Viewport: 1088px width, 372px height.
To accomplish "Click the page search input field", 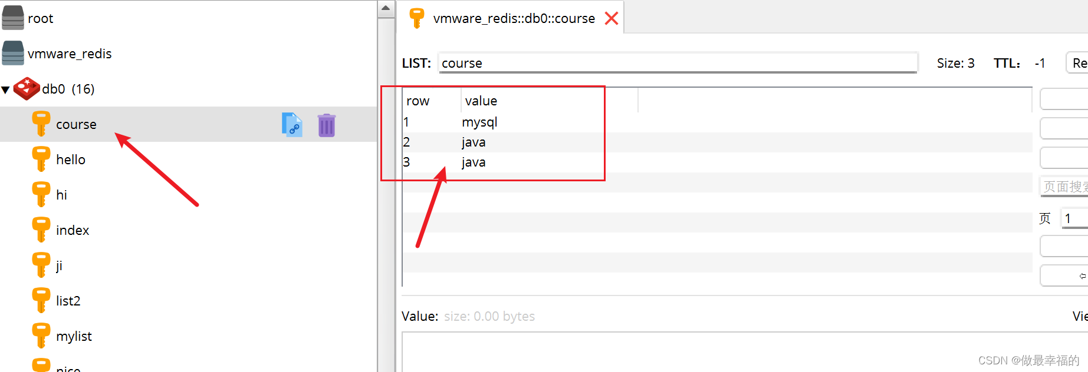I will 1064,187.
